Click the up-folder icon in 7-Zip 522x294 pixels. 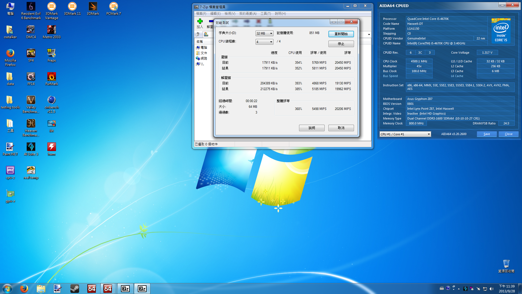coord(198,34)
